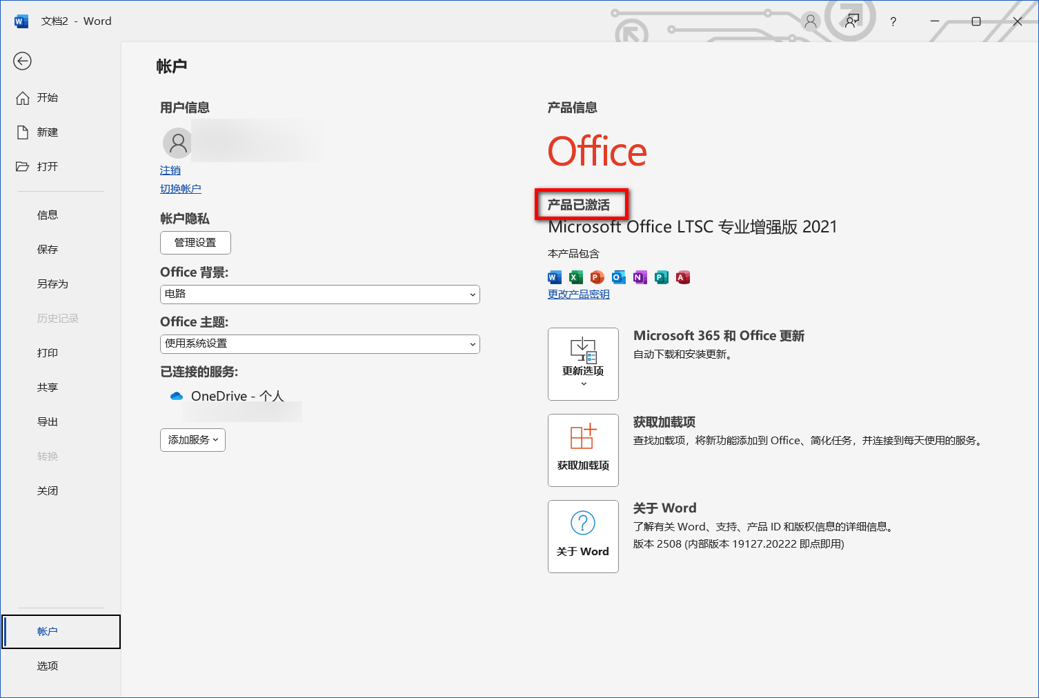This screenshot has width=1039, height=698.
Task: Click the 获取加载项 button
Action: point(583,450)
